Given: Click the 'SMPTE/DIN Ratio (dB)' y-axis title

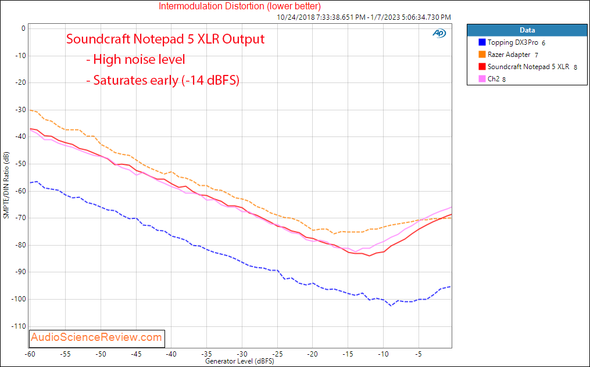Looking at the screenshot, I should pos(6,185).
